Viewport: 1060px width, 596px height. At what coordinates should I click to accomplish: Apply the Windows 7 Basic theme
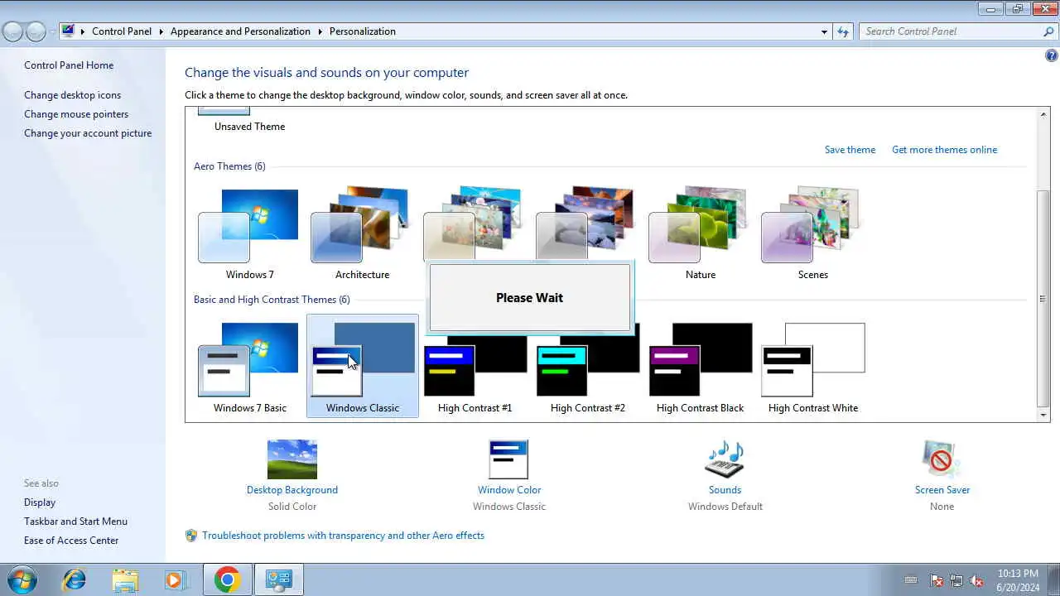pos(249,367)
